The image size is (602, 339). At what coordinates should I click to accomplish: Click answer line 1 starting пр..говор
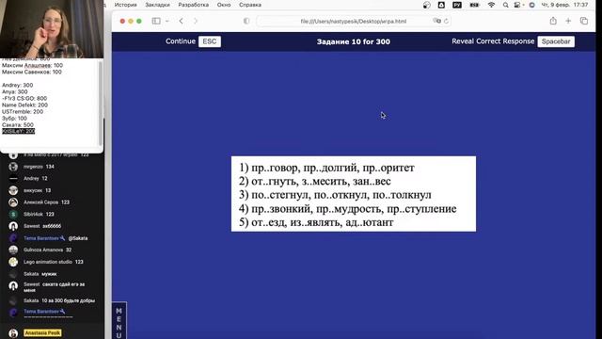click(x=326, y=168)
